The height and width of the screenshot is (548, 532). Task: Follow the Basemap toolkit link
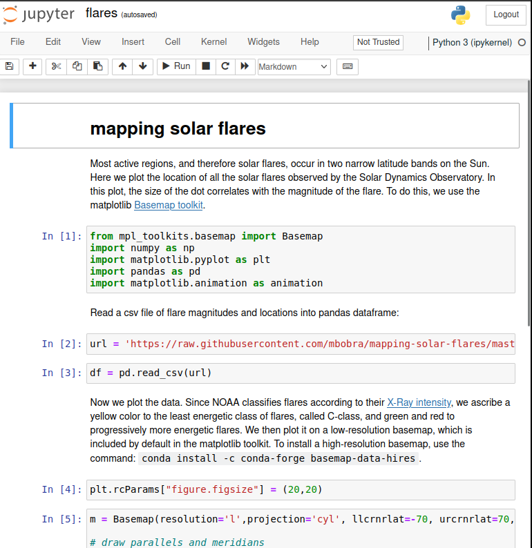tap(169, 205)
